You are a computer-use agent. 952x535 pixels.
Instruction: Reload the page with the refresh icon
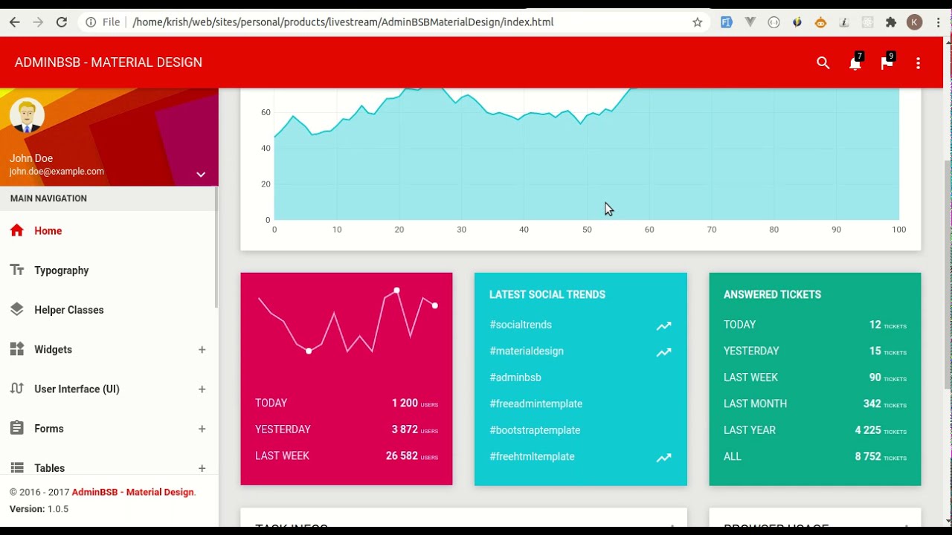pos(62,22)
